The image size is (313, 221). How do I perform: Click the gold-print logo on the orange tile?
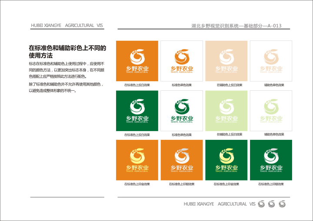[137, 160]
